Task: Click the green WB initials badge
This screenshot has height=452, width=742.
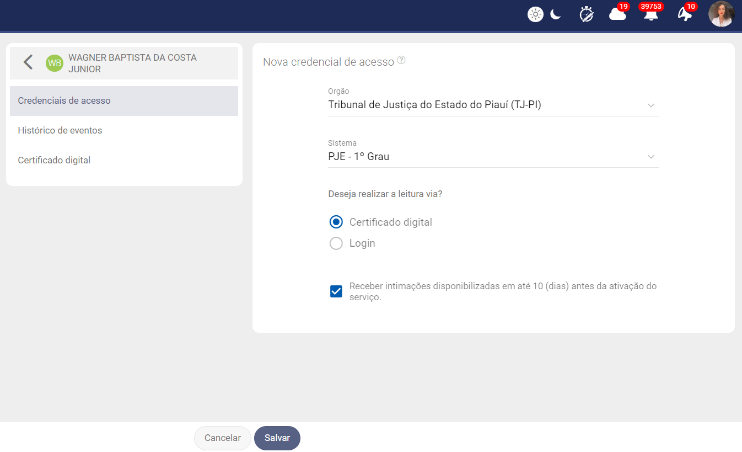Action: tap(55, 63)
